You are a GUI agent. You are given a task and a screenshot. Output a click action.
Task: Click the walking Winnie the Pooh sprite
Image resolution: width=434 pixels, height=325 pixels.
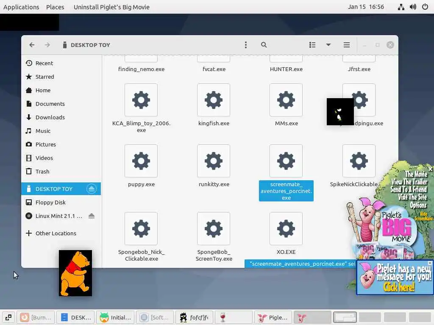click(x=75, y=273)
